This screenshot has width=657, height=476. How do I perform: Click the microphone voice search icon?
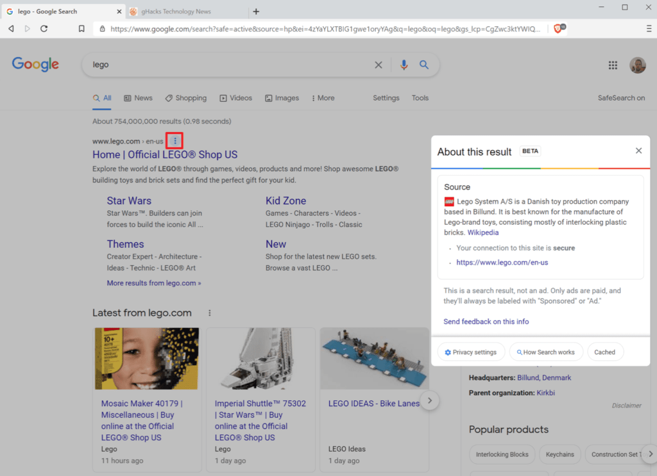point(404,65)
